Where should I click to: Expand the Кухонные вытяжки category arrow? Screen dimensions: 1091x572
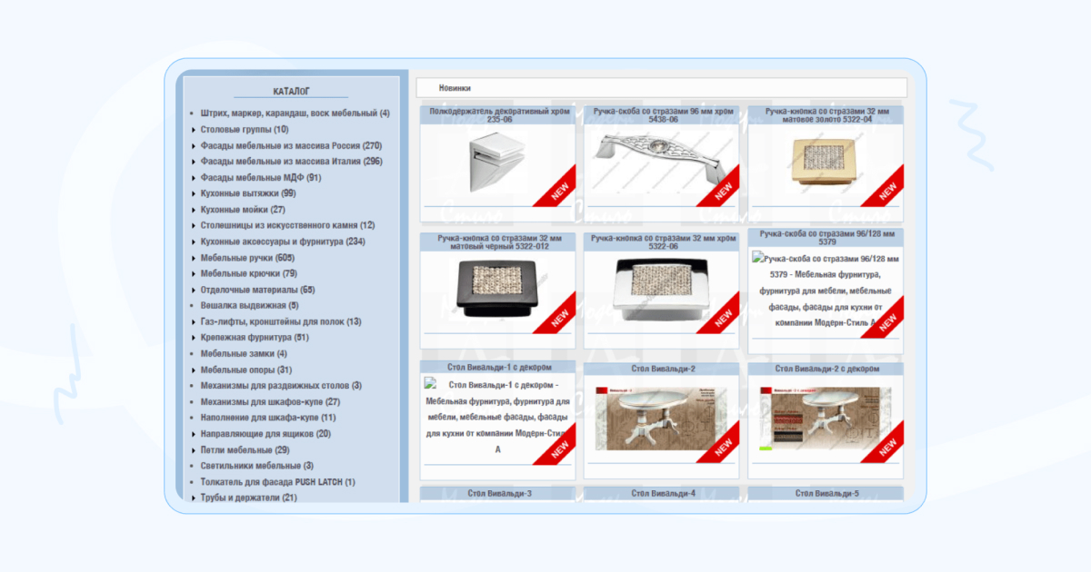[192, 193]
